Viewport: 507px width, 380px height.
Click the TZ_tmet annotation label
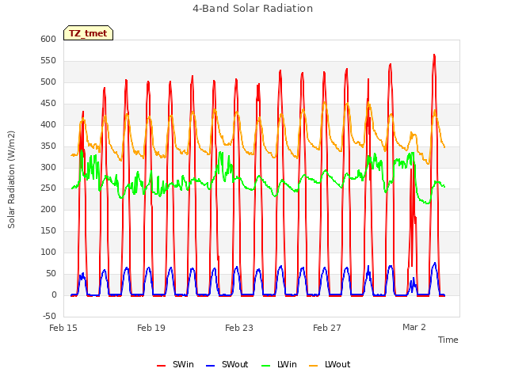88,33
